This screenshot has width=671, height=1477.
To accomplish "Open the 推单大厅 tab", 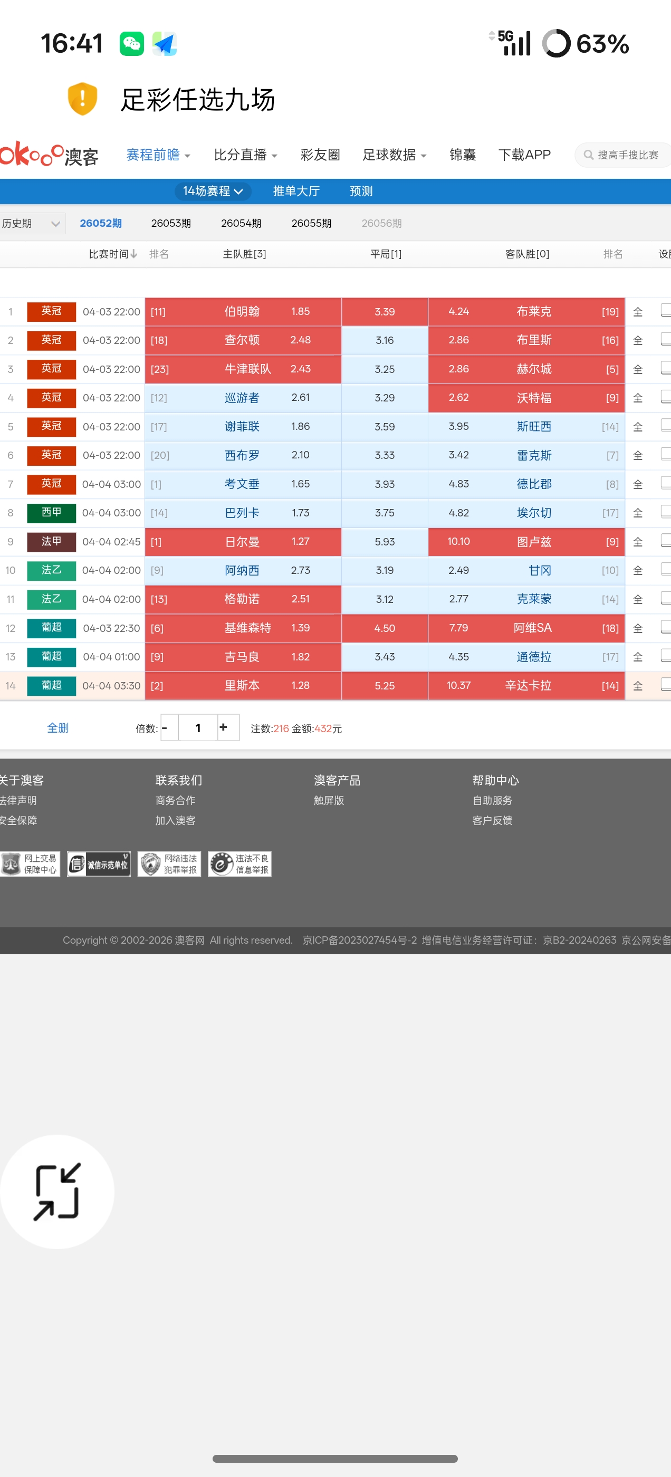I will click(x=296, y=191).
